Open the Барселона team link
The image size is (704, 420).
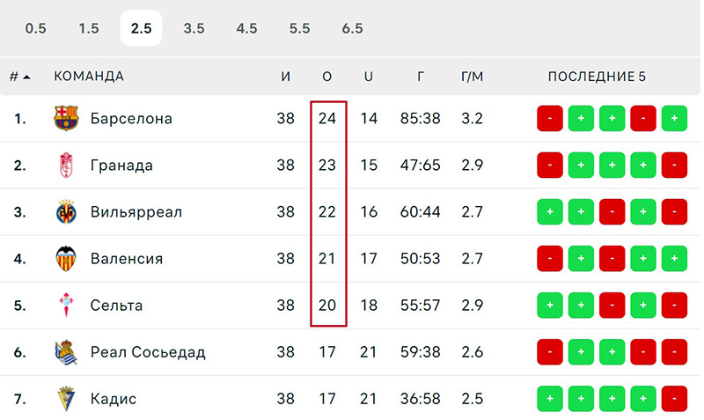pos(131,119)
